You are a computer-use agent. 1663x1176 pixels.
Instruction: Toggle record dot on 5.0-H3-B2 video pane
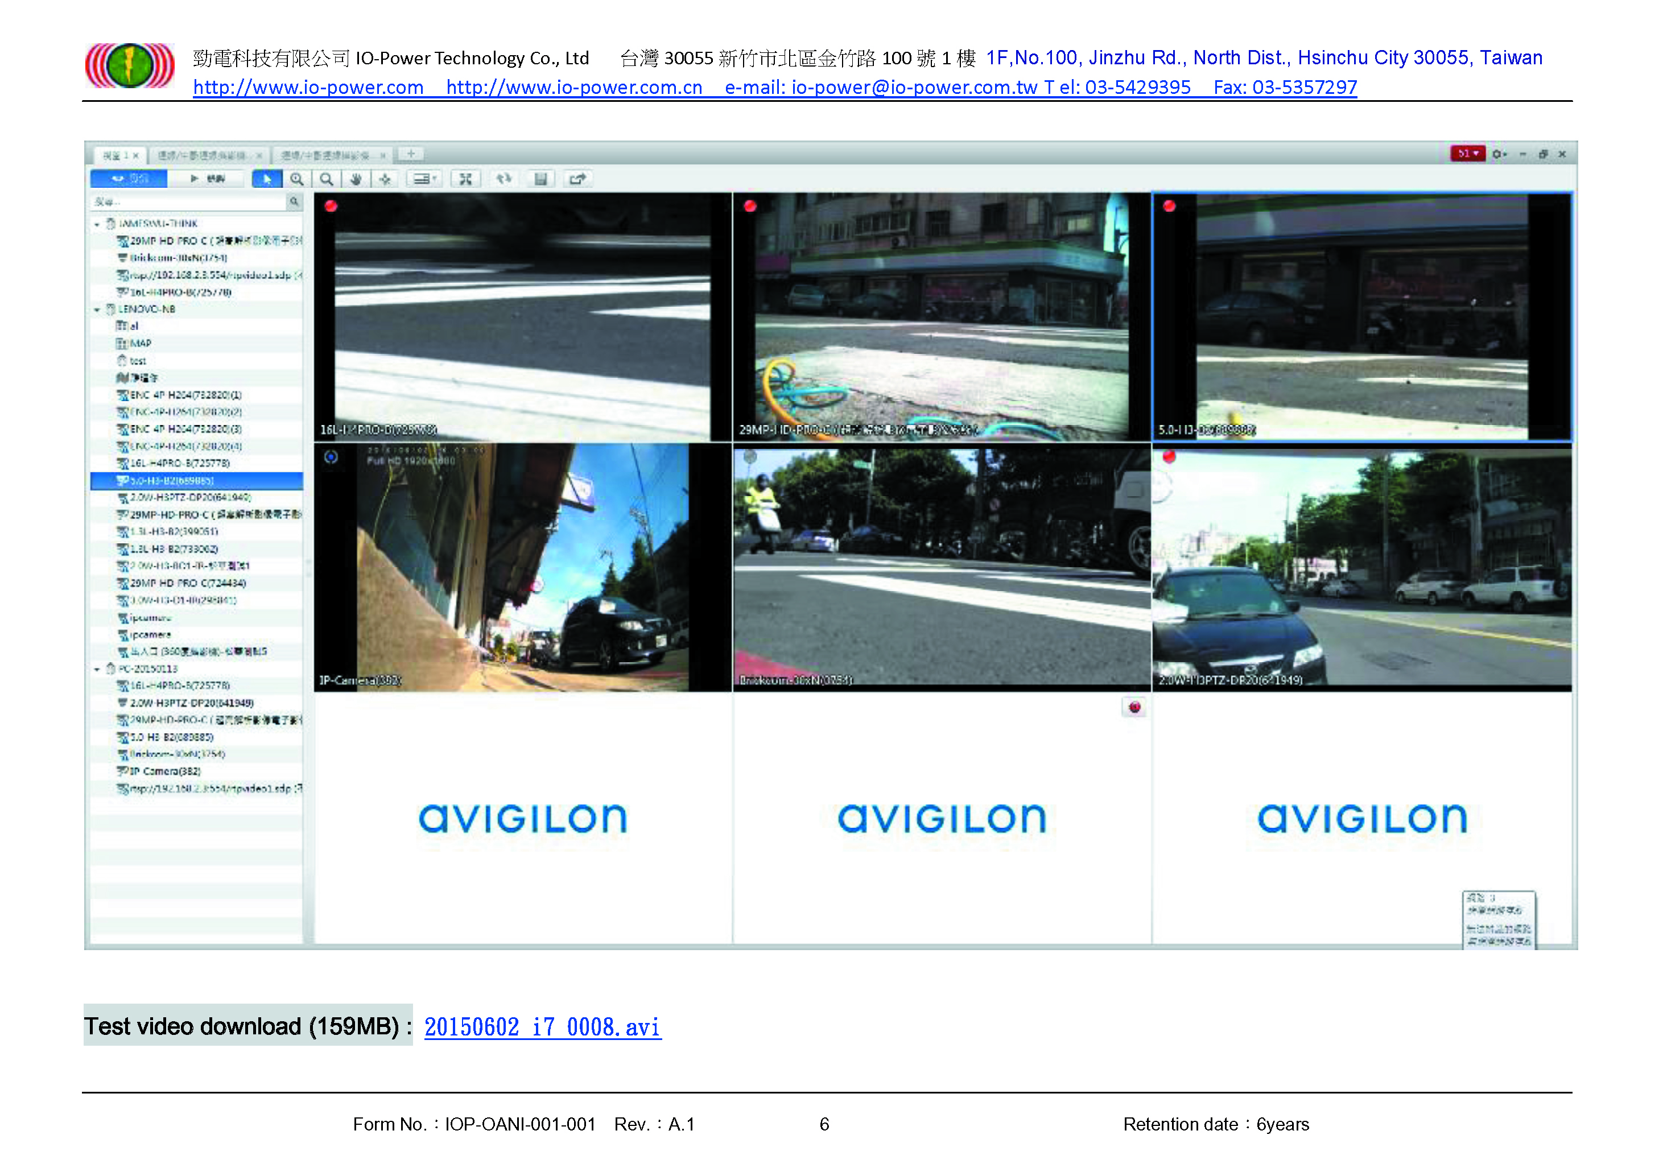(1169, 205)
